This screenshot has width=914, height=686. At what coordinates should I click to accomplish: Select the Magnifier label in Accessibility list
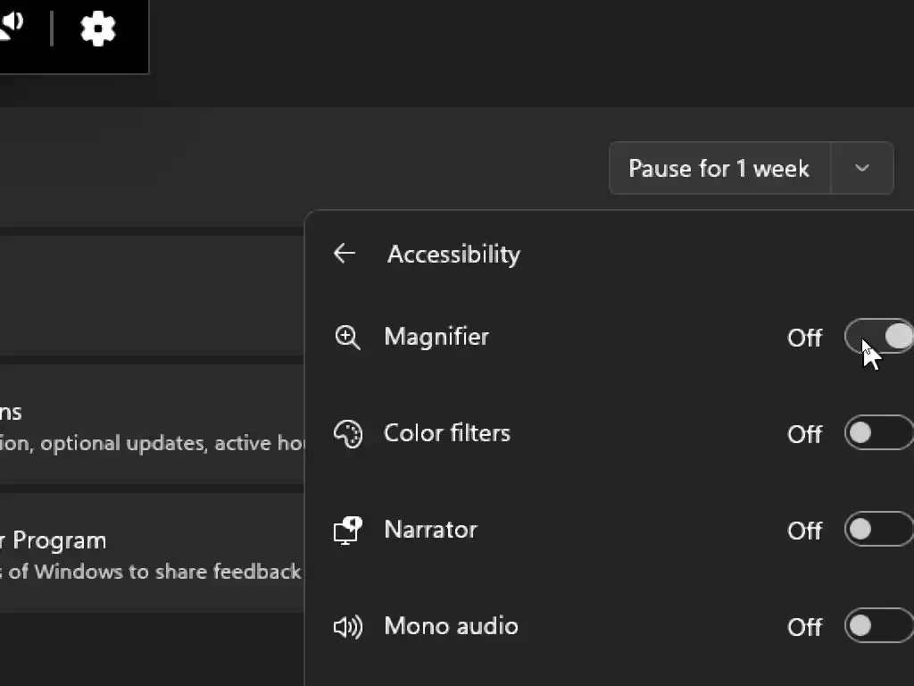(436, 337)
